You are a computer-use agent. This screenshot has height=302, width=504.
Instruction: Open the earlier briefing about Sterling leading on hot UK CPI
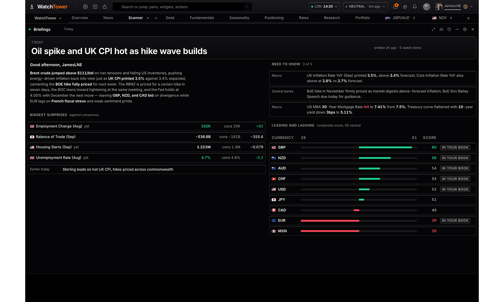(x=146, y=169)
